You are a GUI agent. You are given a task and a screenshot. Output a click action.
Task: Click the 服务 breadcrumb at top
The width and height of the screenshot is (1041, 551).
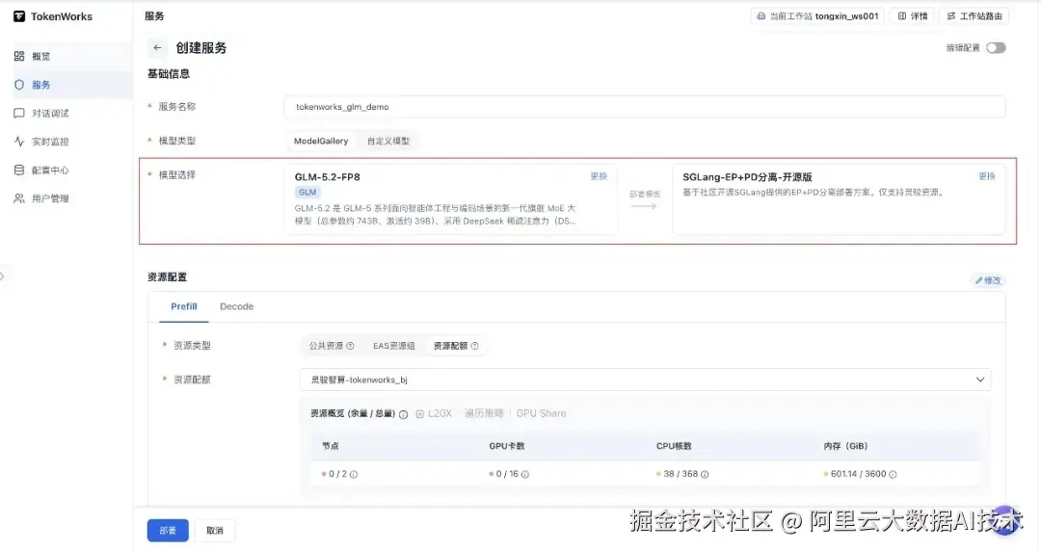(x=154, y=16)
